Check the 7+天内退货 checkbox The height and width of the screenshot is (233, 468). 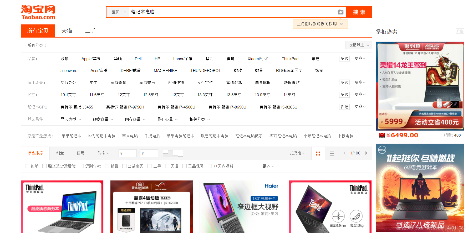210,166
